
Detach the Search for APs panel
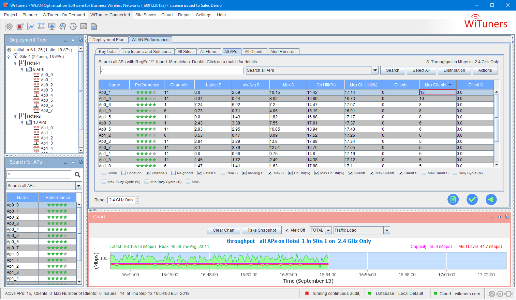pos(81,162)
